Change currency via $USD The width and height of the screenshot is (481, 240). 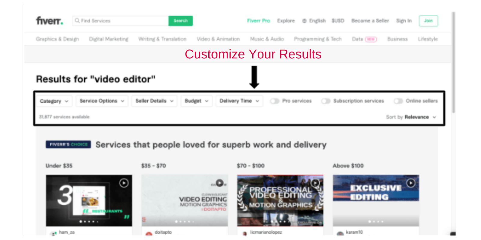(338, 21)
